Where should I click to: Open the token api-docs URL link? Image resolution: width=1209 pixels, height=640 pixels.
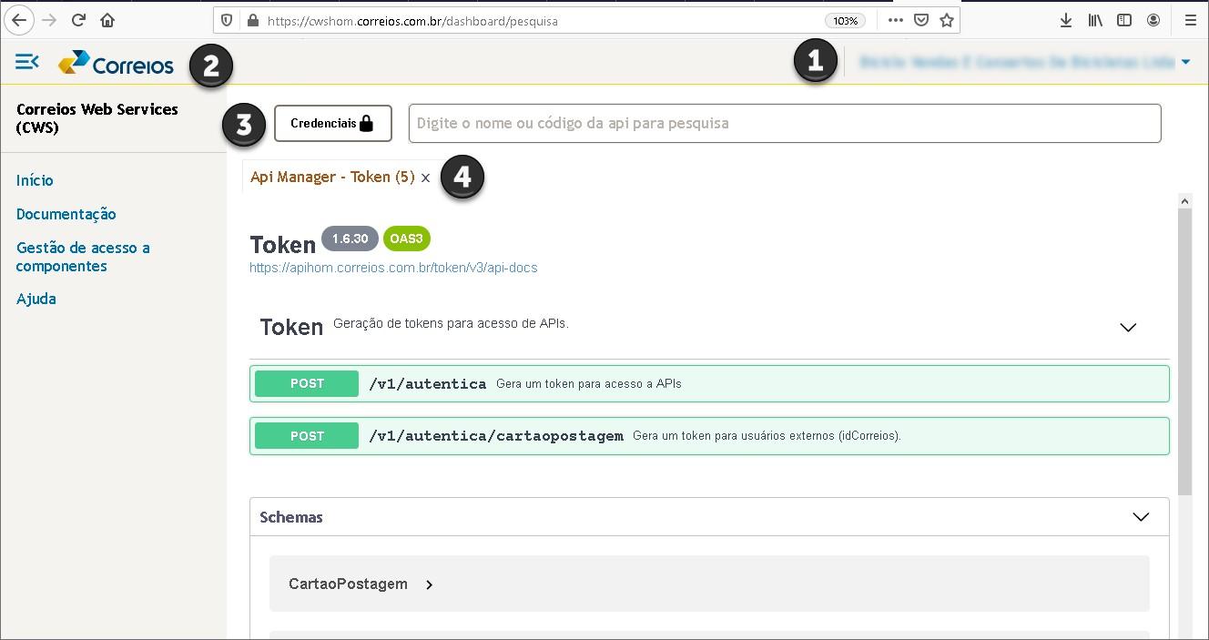(393, 268)
